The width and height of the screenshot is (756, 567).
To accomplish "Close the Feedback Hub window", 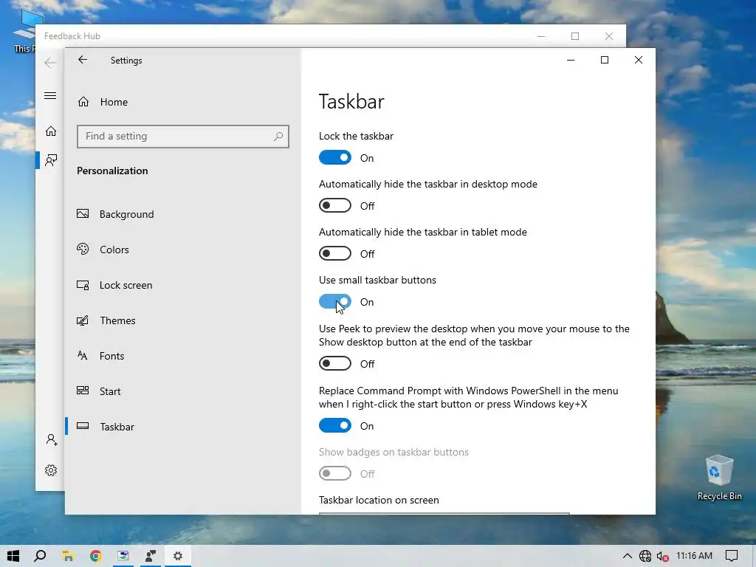I will coord(609,36).
